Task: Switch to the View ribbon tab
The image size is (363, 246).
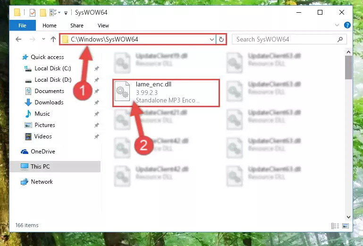Action: [x=103, y=25]
